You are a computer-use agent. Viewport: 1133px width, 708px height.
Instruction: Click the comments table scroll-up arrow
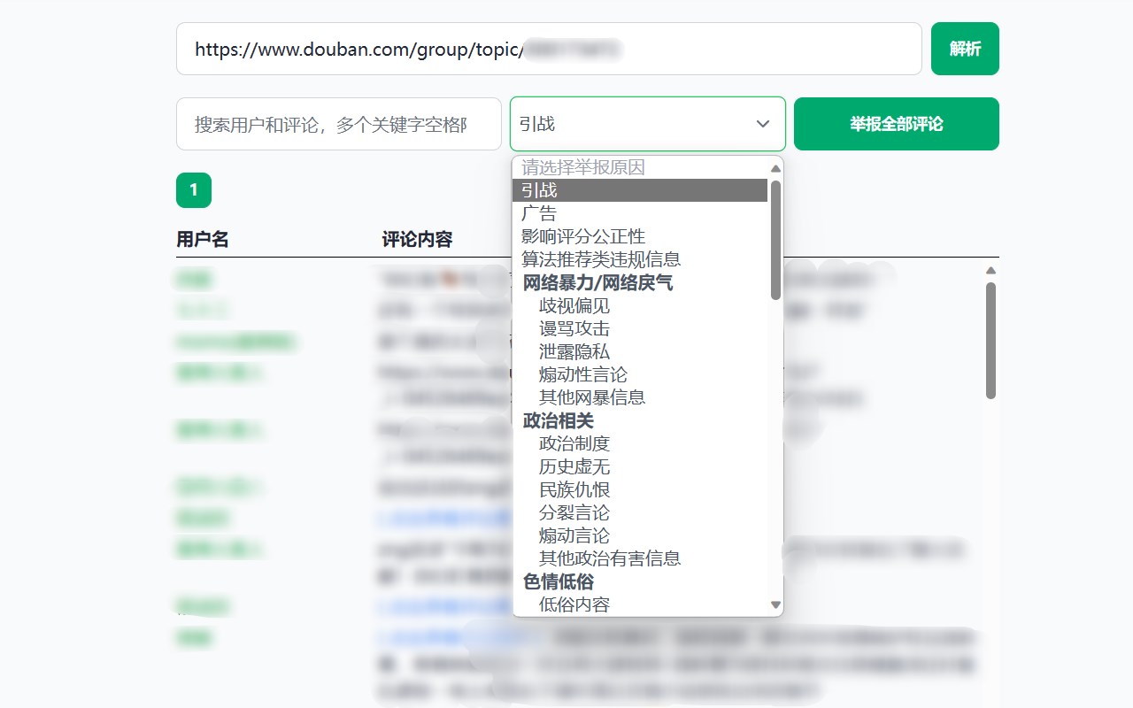click(990, 270)
